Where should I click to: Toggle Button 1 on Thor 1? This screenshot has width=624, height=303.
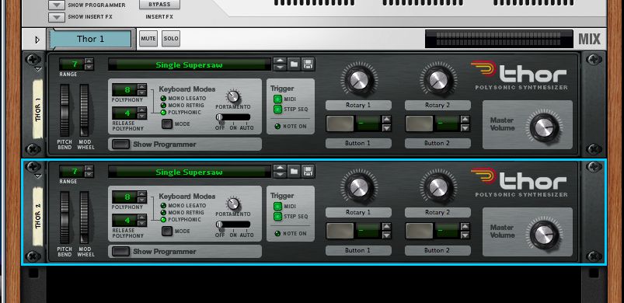coord(340,124)
